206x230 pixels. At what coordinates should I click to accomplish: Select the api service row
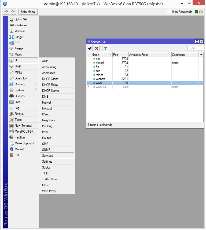145,59
